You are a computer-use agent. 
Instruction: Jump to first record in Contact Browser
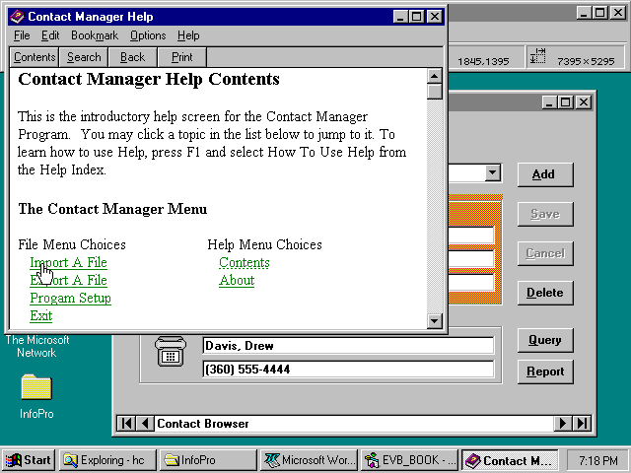coord(125,424)
